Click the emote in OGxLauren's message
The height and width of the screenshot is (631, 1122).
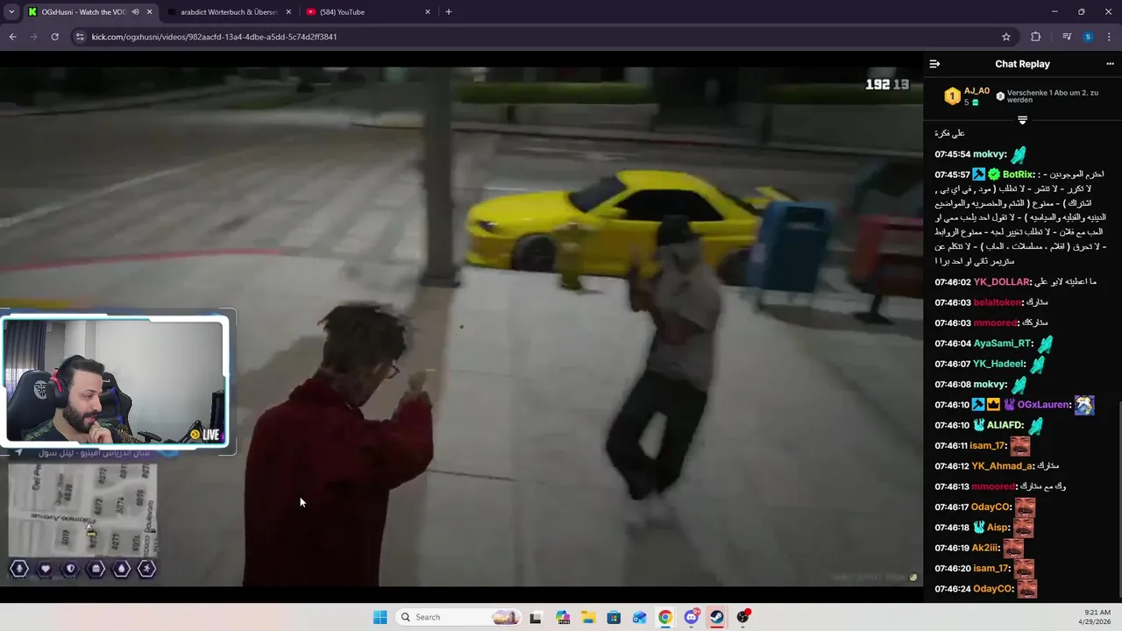1084,405
